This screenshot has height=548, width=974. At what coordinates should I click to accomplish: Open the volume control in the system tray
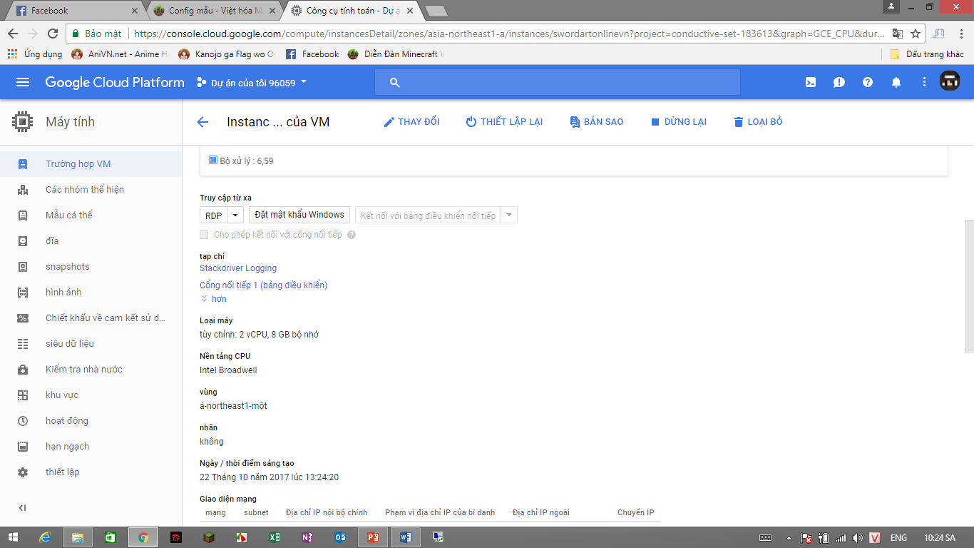click(856, 538)
